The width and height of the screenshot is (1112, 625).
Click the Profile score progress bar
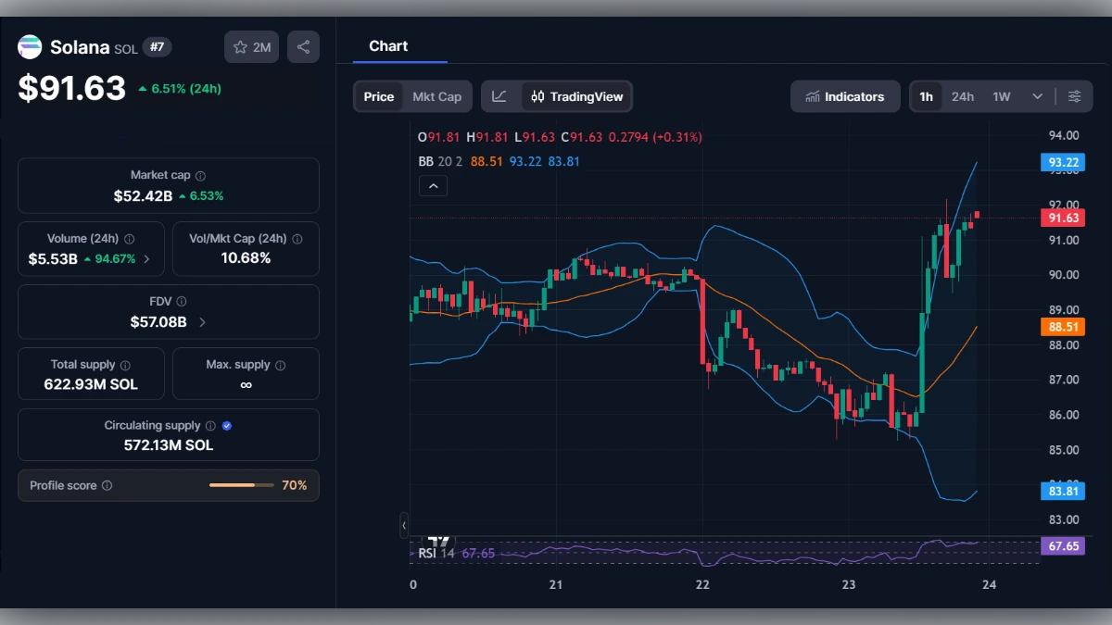click(x=241, y=484)
